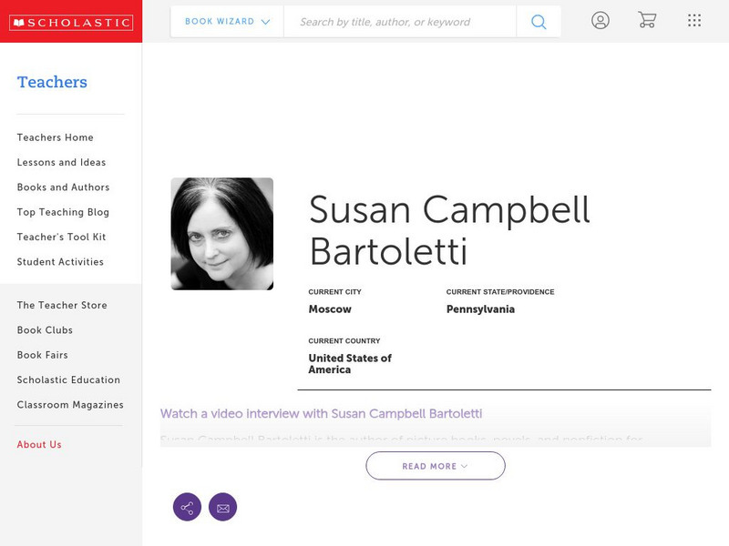Open the user account profile icon
Screen dimensions: 729x546
pyautogui.click(x=600, y=21)
